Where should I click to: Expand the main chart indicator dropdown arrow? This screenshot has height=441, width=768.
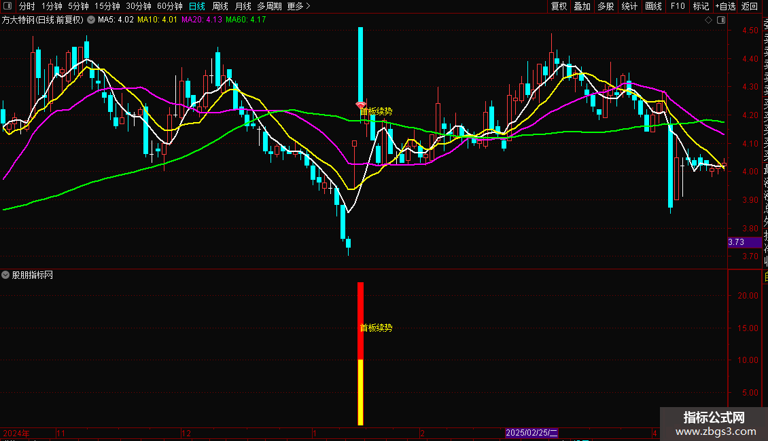(91, 20)
